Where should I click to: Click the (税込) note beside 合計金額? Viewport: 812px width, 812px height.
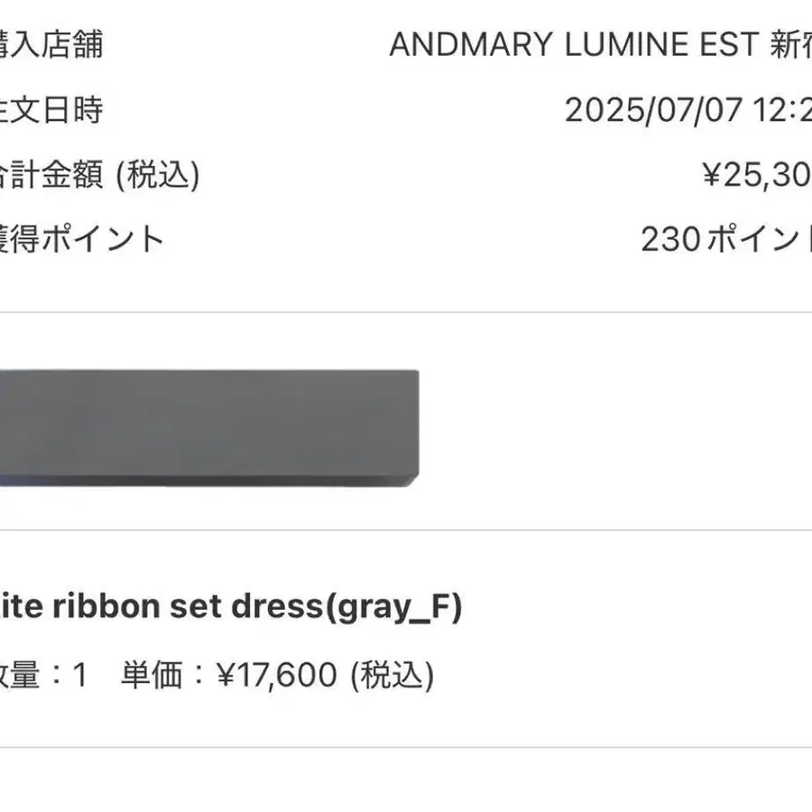point(157,175)
